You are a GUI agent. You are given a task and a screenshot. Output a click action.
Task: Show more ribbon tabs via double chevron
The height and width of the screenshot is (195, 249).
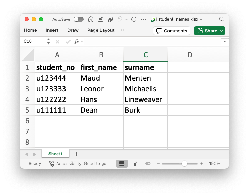[123, 30]
